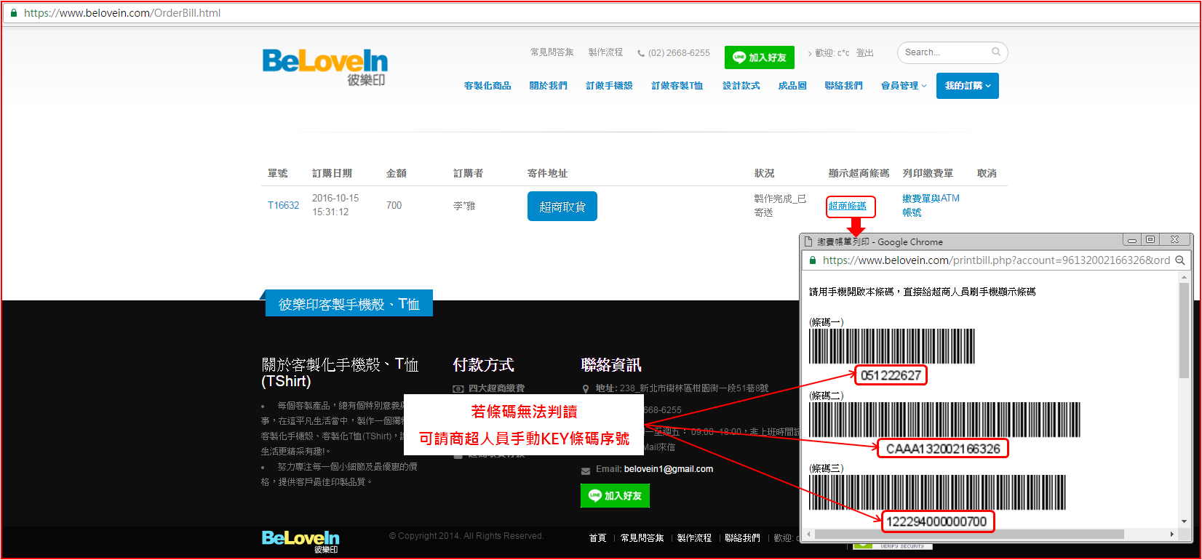The height and width of the screenshot is (560, 1202).
Task: Click popup horizontal scrollbar right arrow
Action: coord(1171,534)
